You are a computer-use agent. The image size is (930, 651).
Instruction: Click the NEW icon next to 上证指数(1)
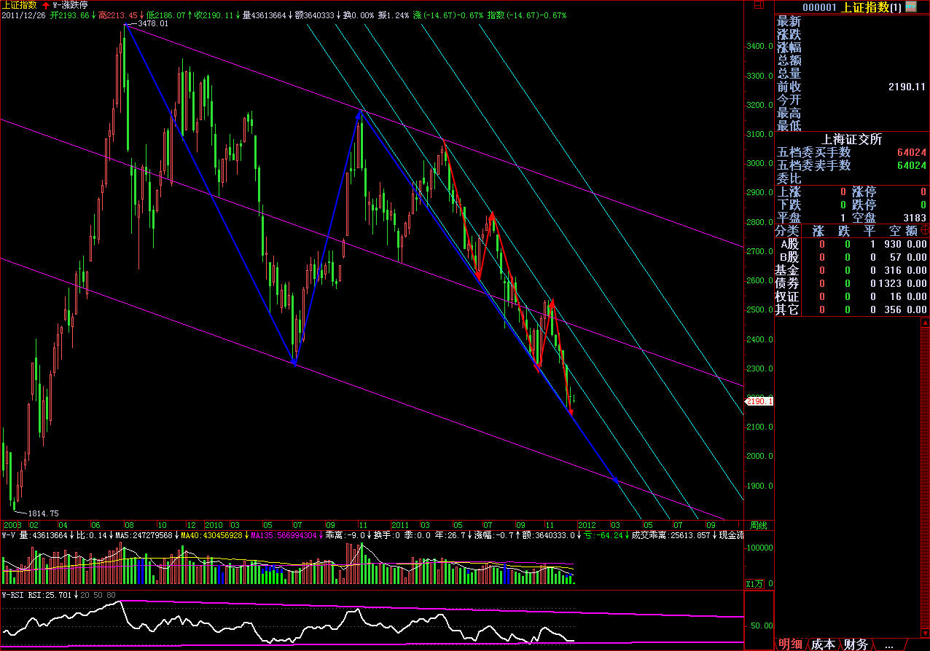tap(910, 7)
